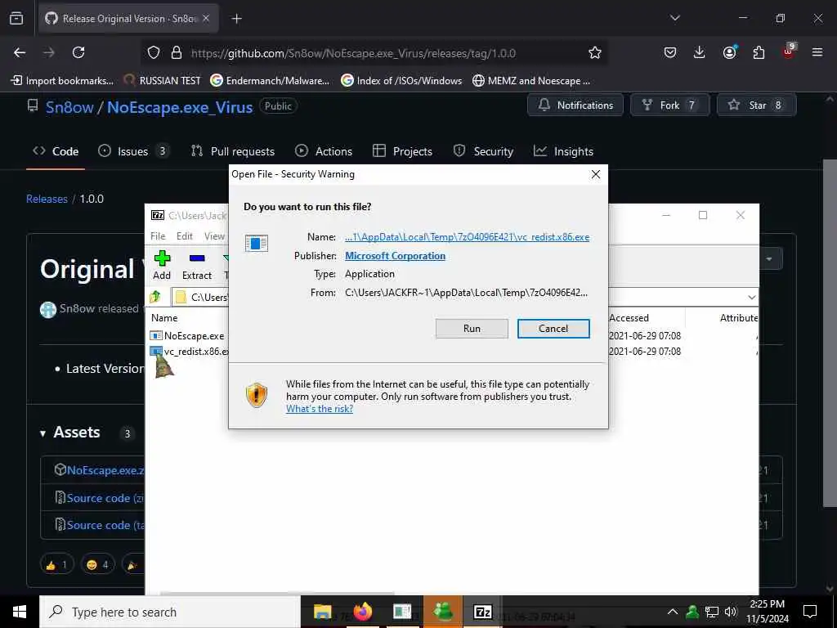Open the Code tab on GitHub

click(56, 151)
